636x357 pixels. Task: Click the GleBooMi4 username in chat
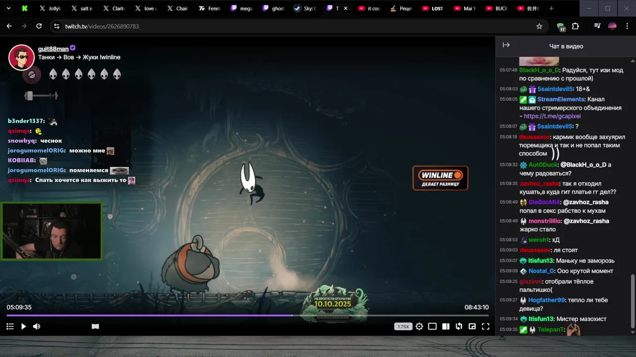544,202
